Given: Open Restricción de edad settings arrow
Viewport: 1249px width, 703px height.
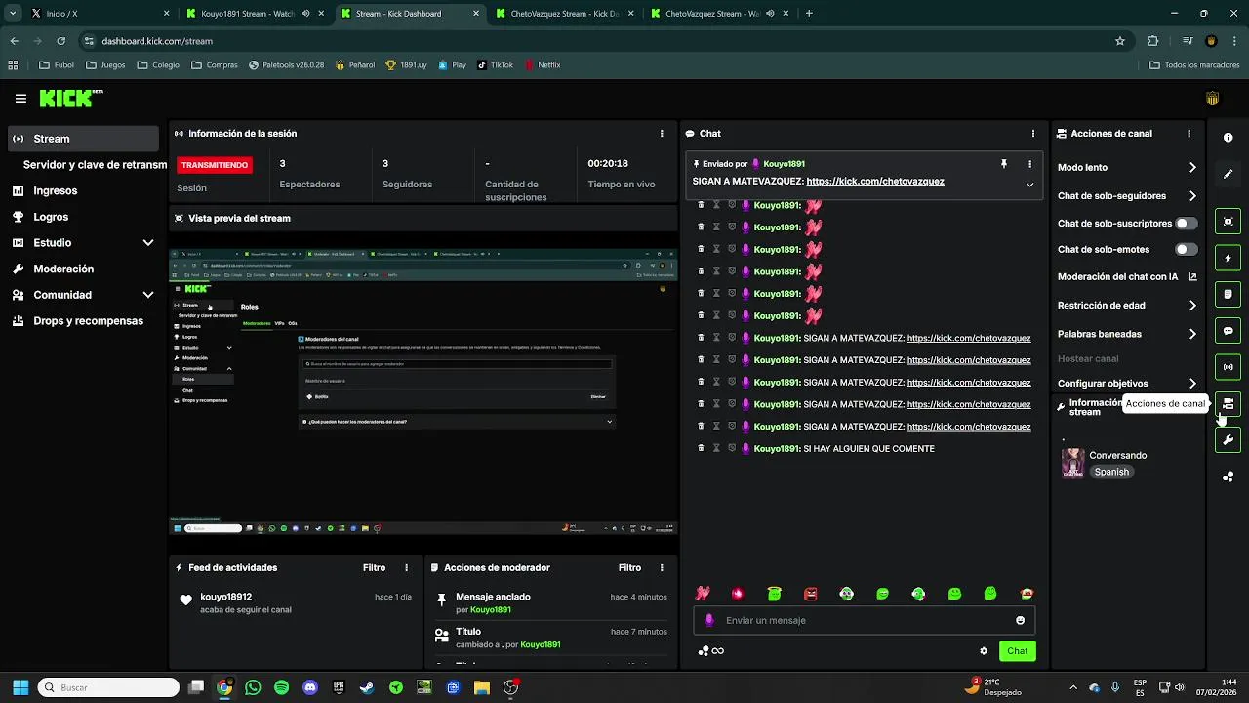Looking at the screenshot, I should click(x=1192, y=306).
